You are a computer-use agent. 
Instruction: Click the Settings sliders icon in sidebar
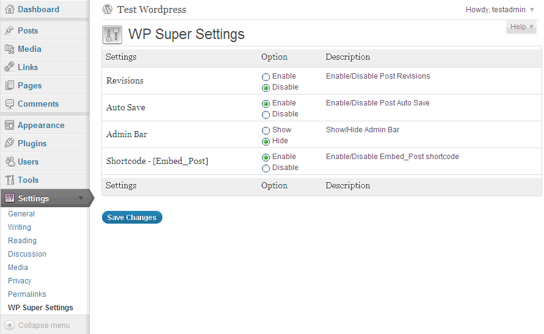pos(10,198)
